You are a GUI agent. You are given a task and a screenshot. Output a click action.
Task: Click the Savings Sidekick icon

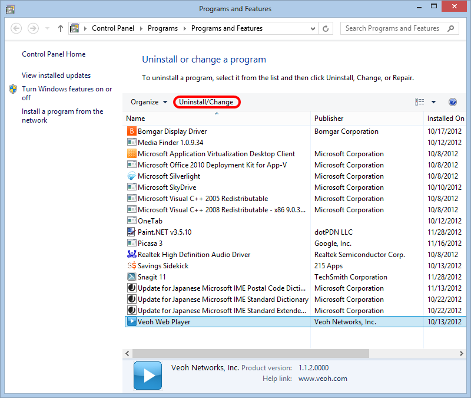[131, 266]
